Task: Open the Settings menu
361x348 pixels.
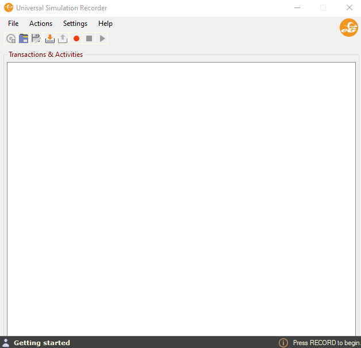Action: click(75, 24)
